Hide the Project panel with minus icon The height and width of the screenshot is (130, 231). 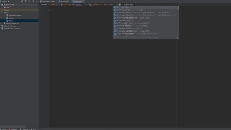point(37,1)
